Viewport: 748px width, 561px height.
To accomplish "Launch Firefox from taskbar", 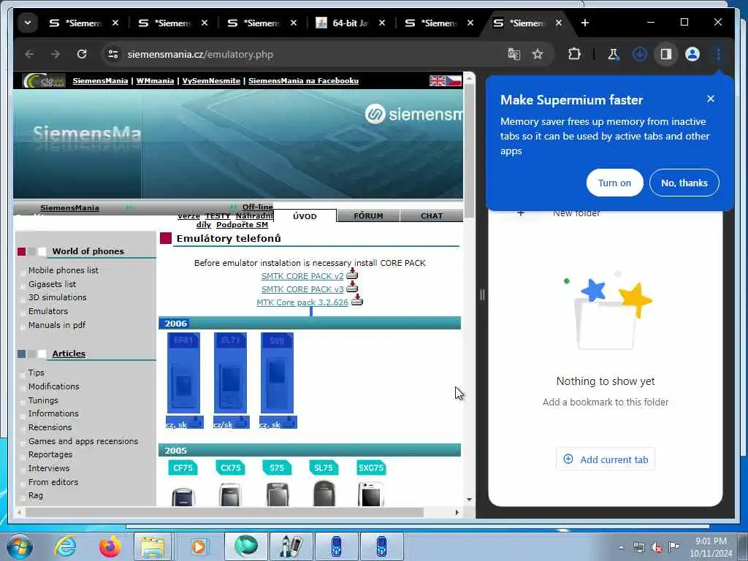I will (110, 546).
